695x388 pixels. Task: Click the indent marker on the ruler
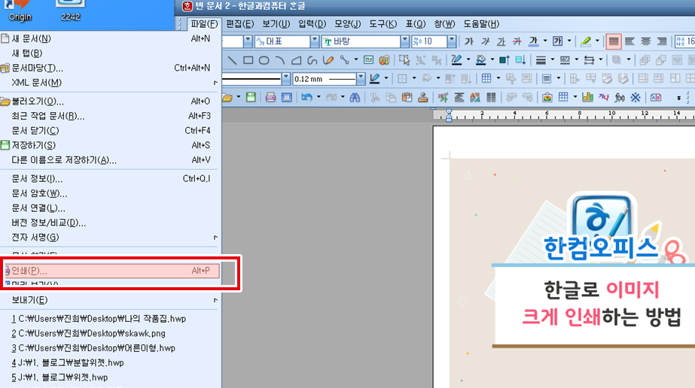449,116
